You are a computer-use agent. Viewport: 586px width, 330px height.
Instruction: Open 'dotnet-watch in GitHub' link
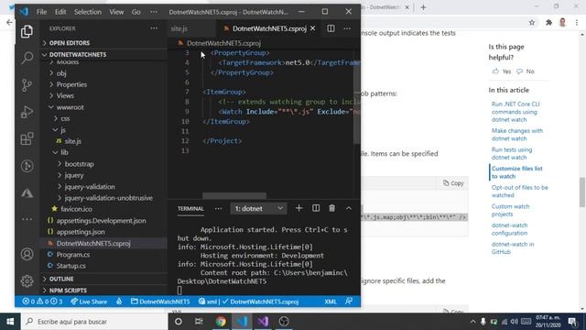coord(513,247)
